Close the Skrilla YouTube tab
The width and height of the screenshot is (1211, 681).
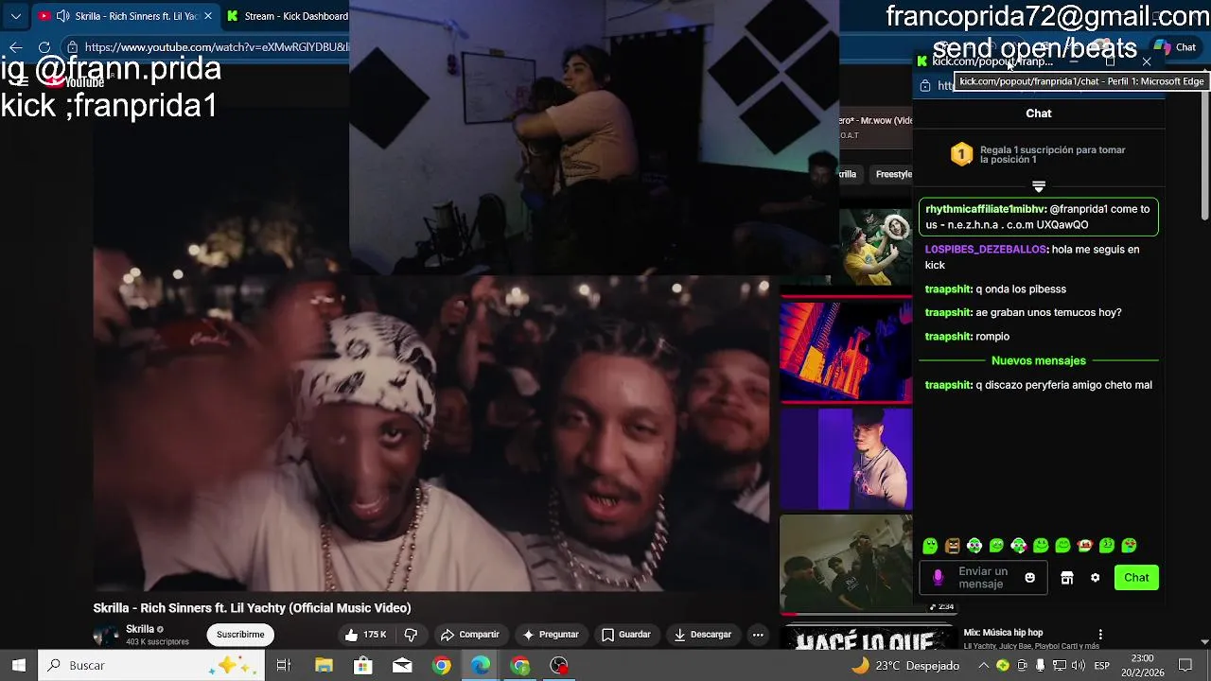[207, 16]
